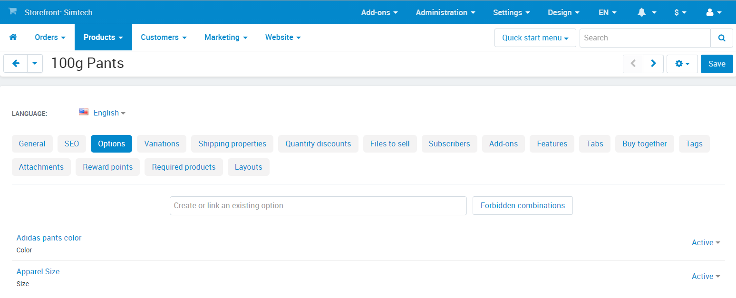The height and width of the screenshot is (298, 736).
Task: Click the US flag language icon
Action: tap(84, 112)
